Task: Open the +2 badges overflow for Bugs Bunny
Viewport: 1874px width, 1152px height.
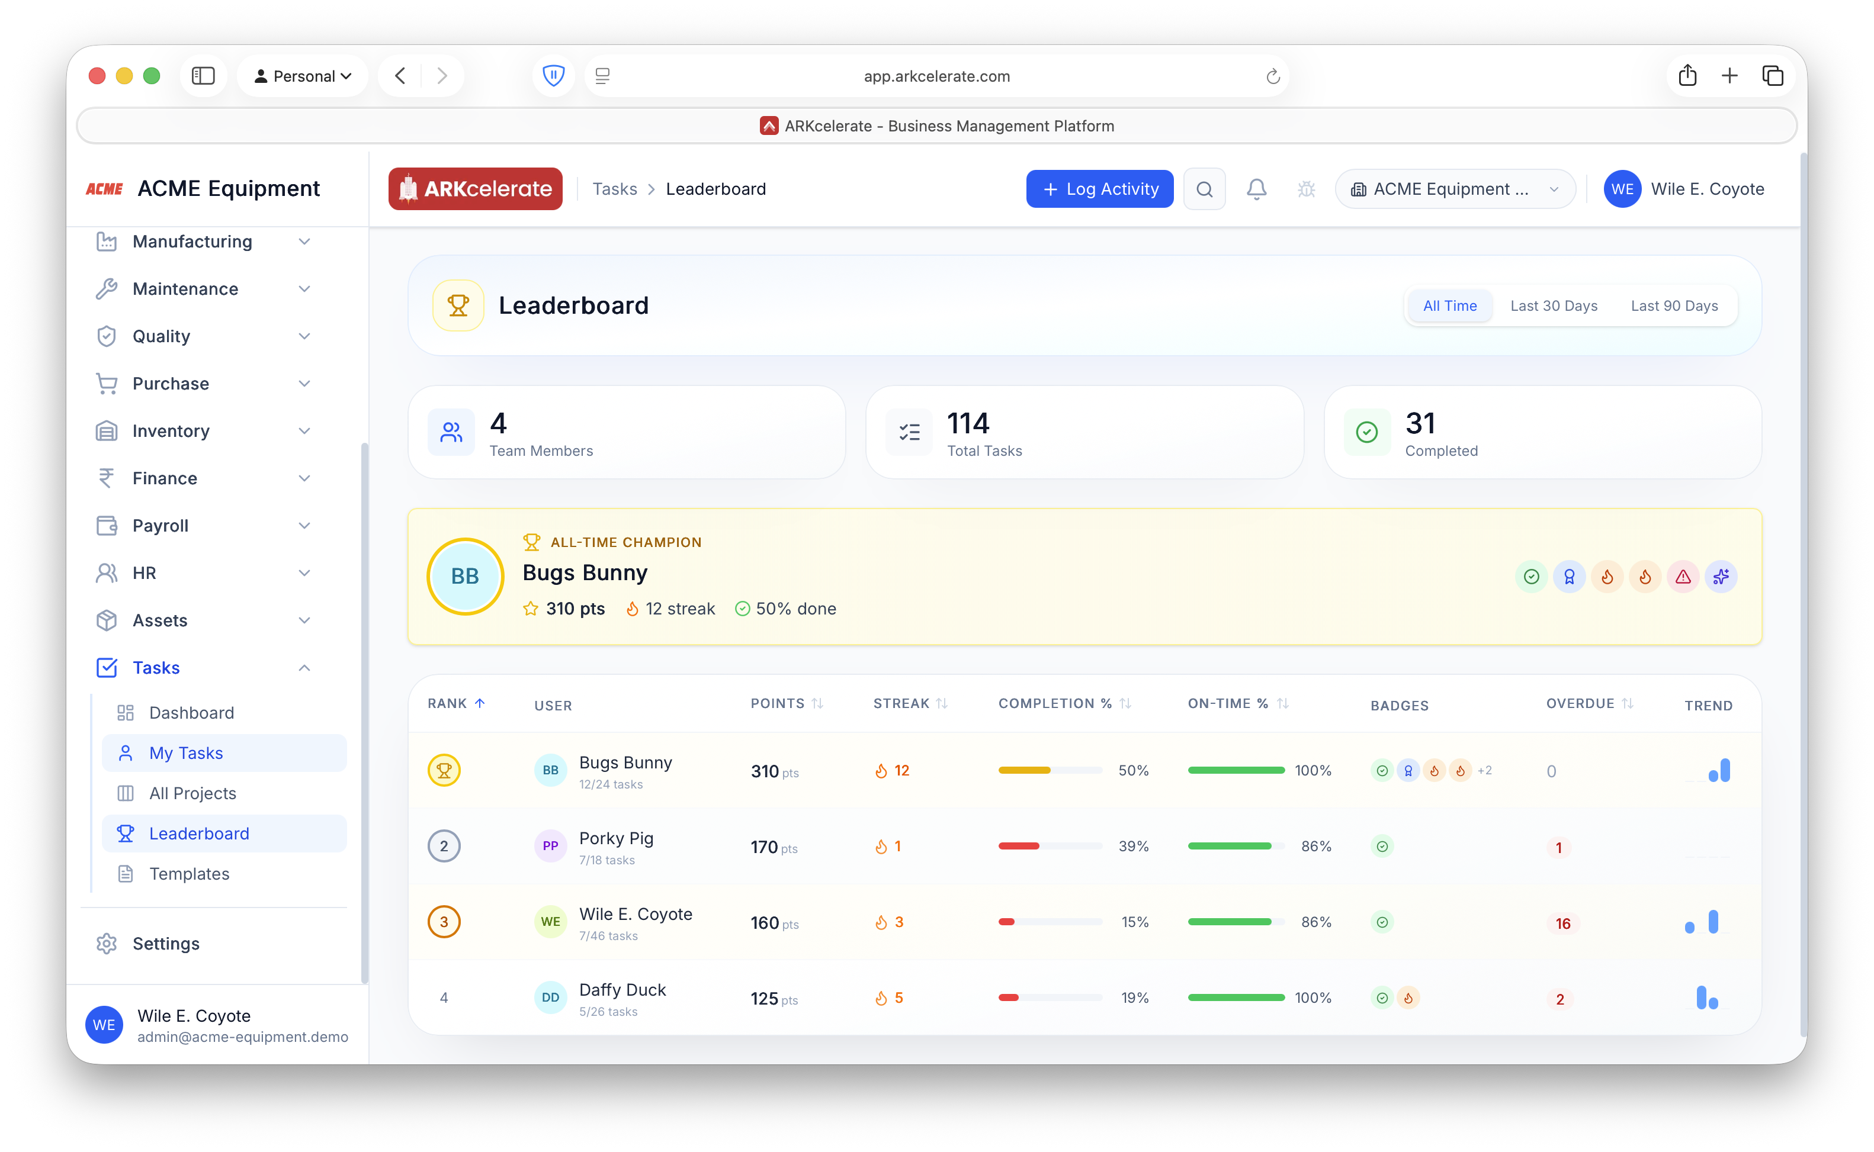Action: [x=1484, y=770]
